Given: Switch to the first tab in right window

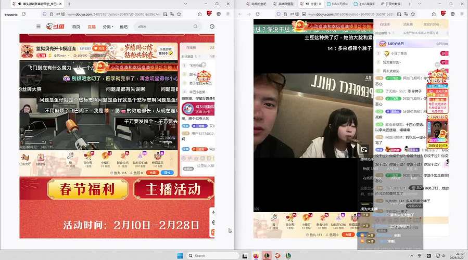Looking at the screenshot, I should (257, 4).
